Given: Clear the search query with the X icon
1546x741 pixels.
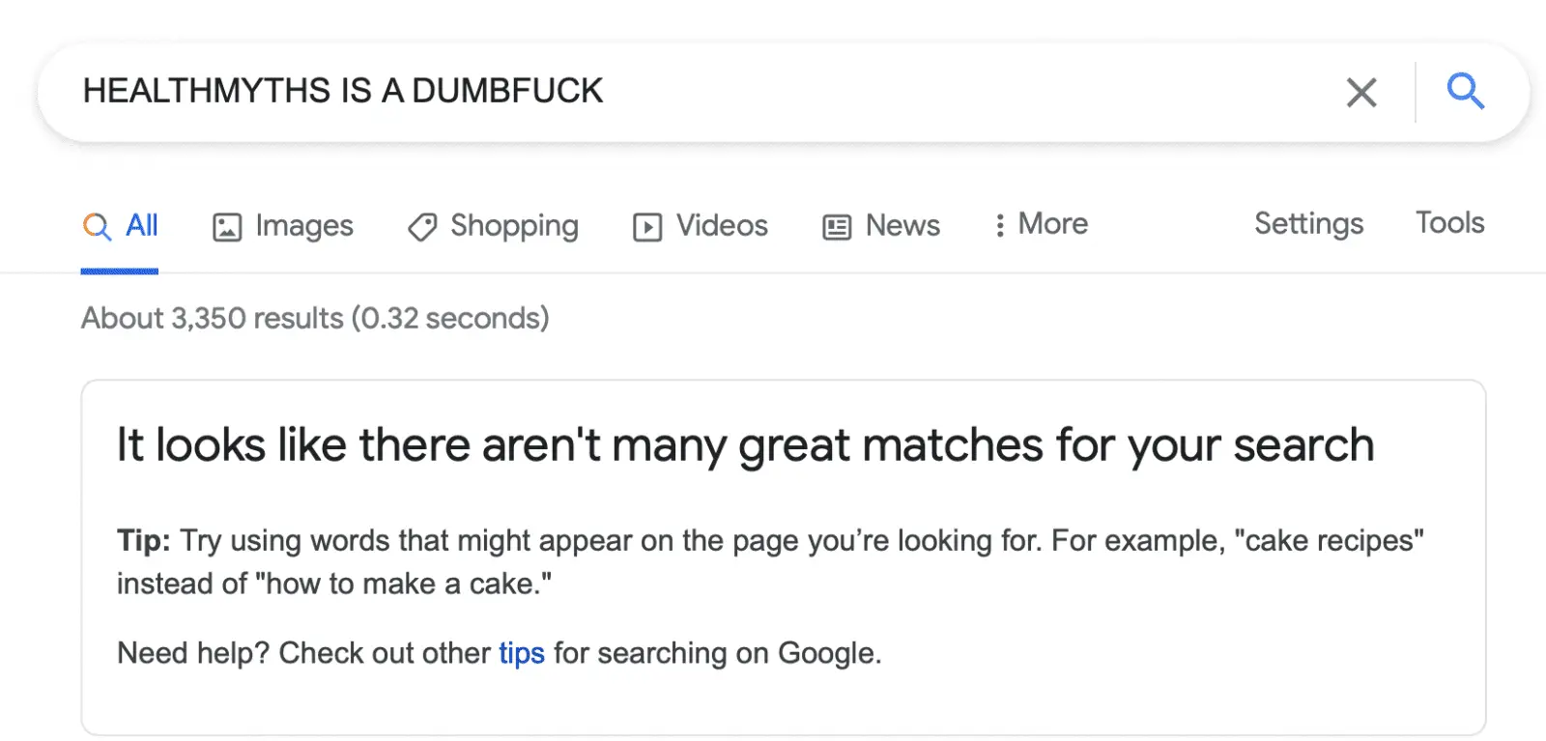Looking at the screenshot, I should click(x=1360, y=93).
